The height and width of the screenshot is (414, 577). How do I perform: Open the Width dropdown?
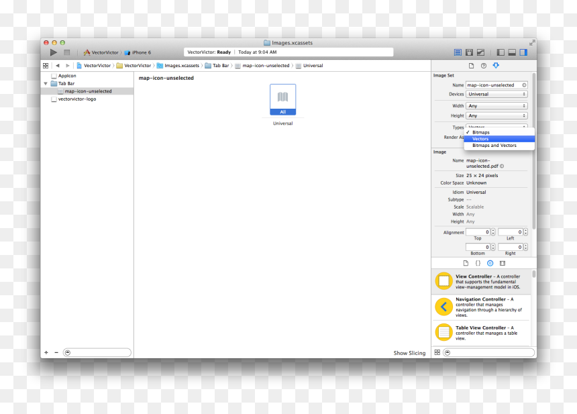coord(496,106)
